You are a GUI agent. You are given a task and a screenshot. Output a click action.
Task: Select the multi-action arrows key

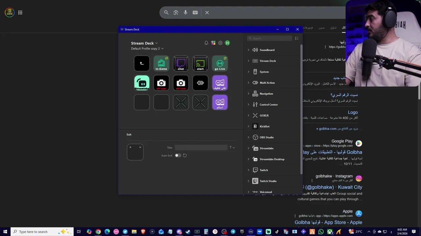[200, 83]
